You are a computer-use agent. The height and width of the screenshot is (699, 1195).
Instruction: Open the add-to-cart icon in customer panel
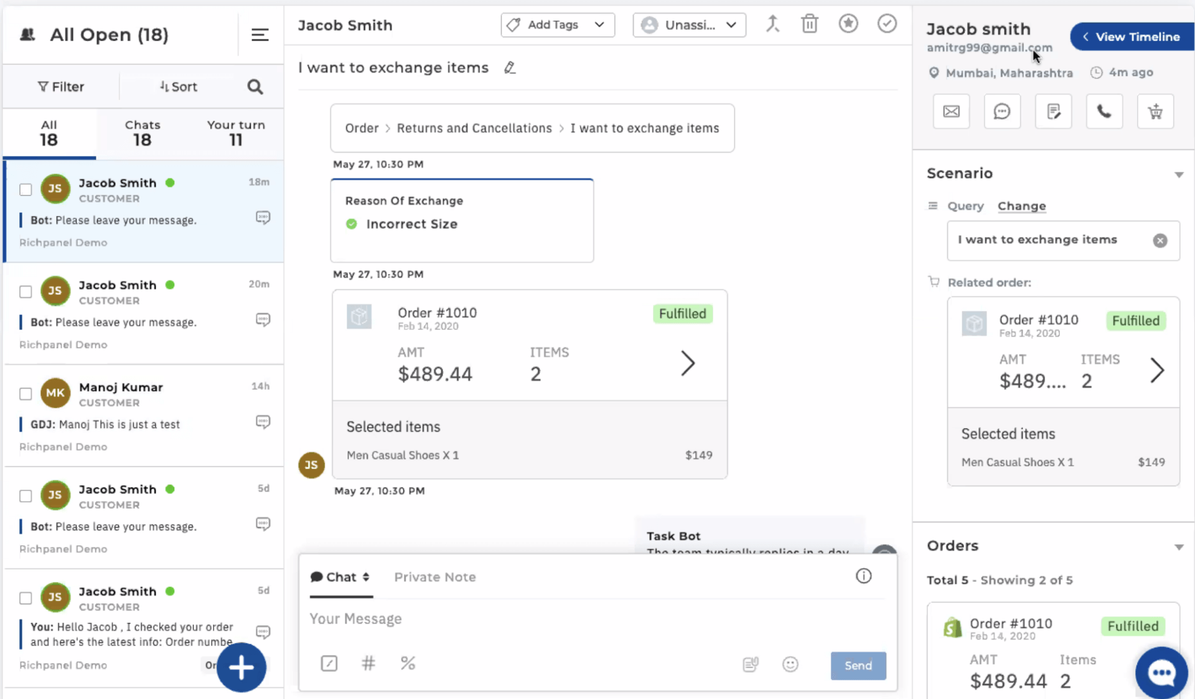[1155, 111]
